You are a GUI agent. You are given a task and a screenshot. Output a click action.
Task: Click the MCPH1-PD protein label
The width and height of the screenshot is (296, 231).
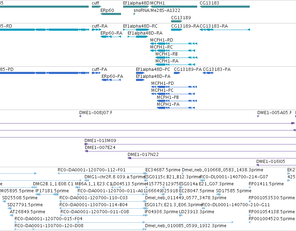(162, 83)
